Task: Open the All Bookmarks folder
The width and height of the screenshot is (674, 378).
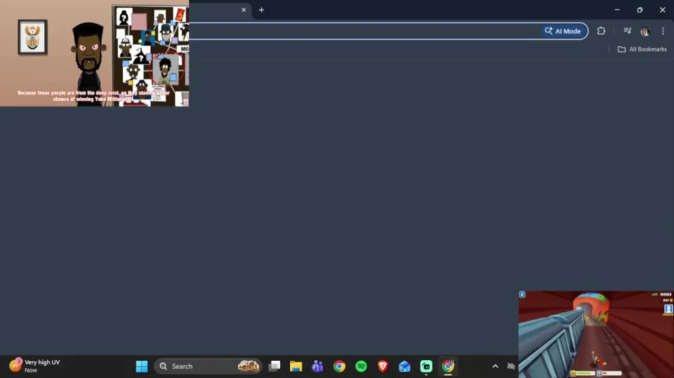Action: tap(642, 49)
